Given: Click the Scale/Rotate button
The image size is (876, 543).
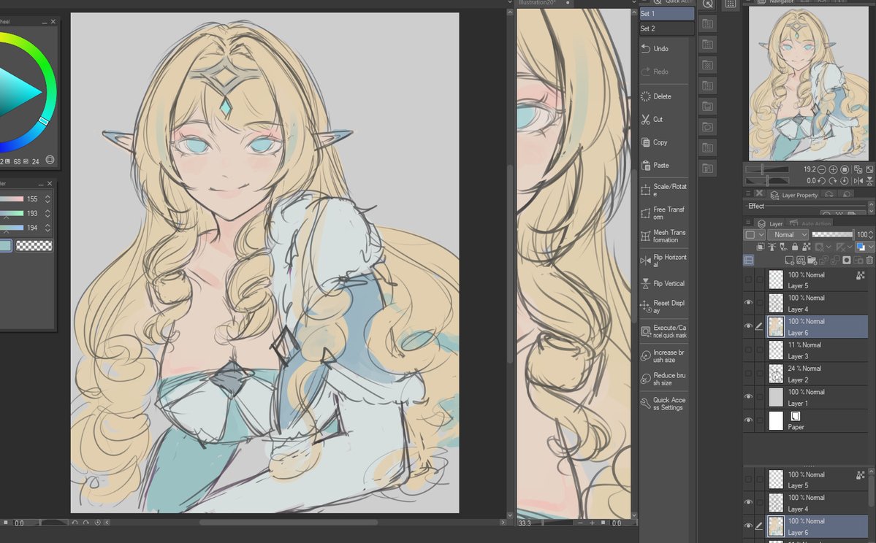Looking at the screenshot, I should click(663, 190).
